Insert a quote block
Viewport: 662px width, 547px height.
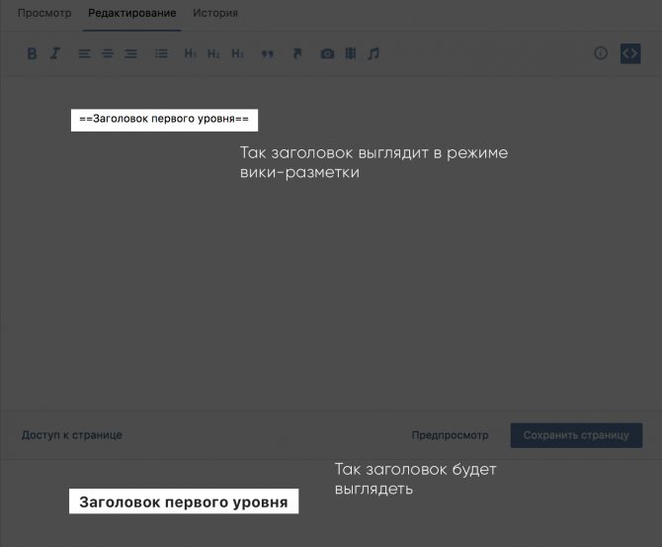[x=267, y=54]
